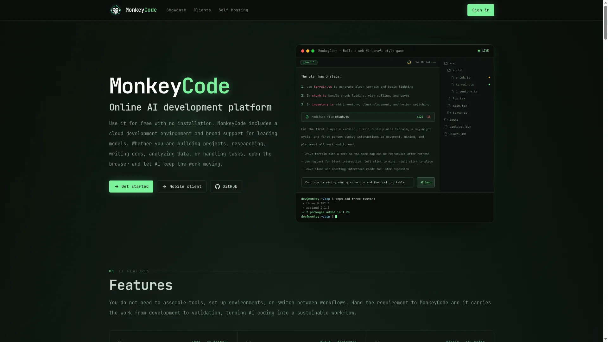
Task: Click the orange dot beside chunk.ts
Action: [x=489, y=78]
